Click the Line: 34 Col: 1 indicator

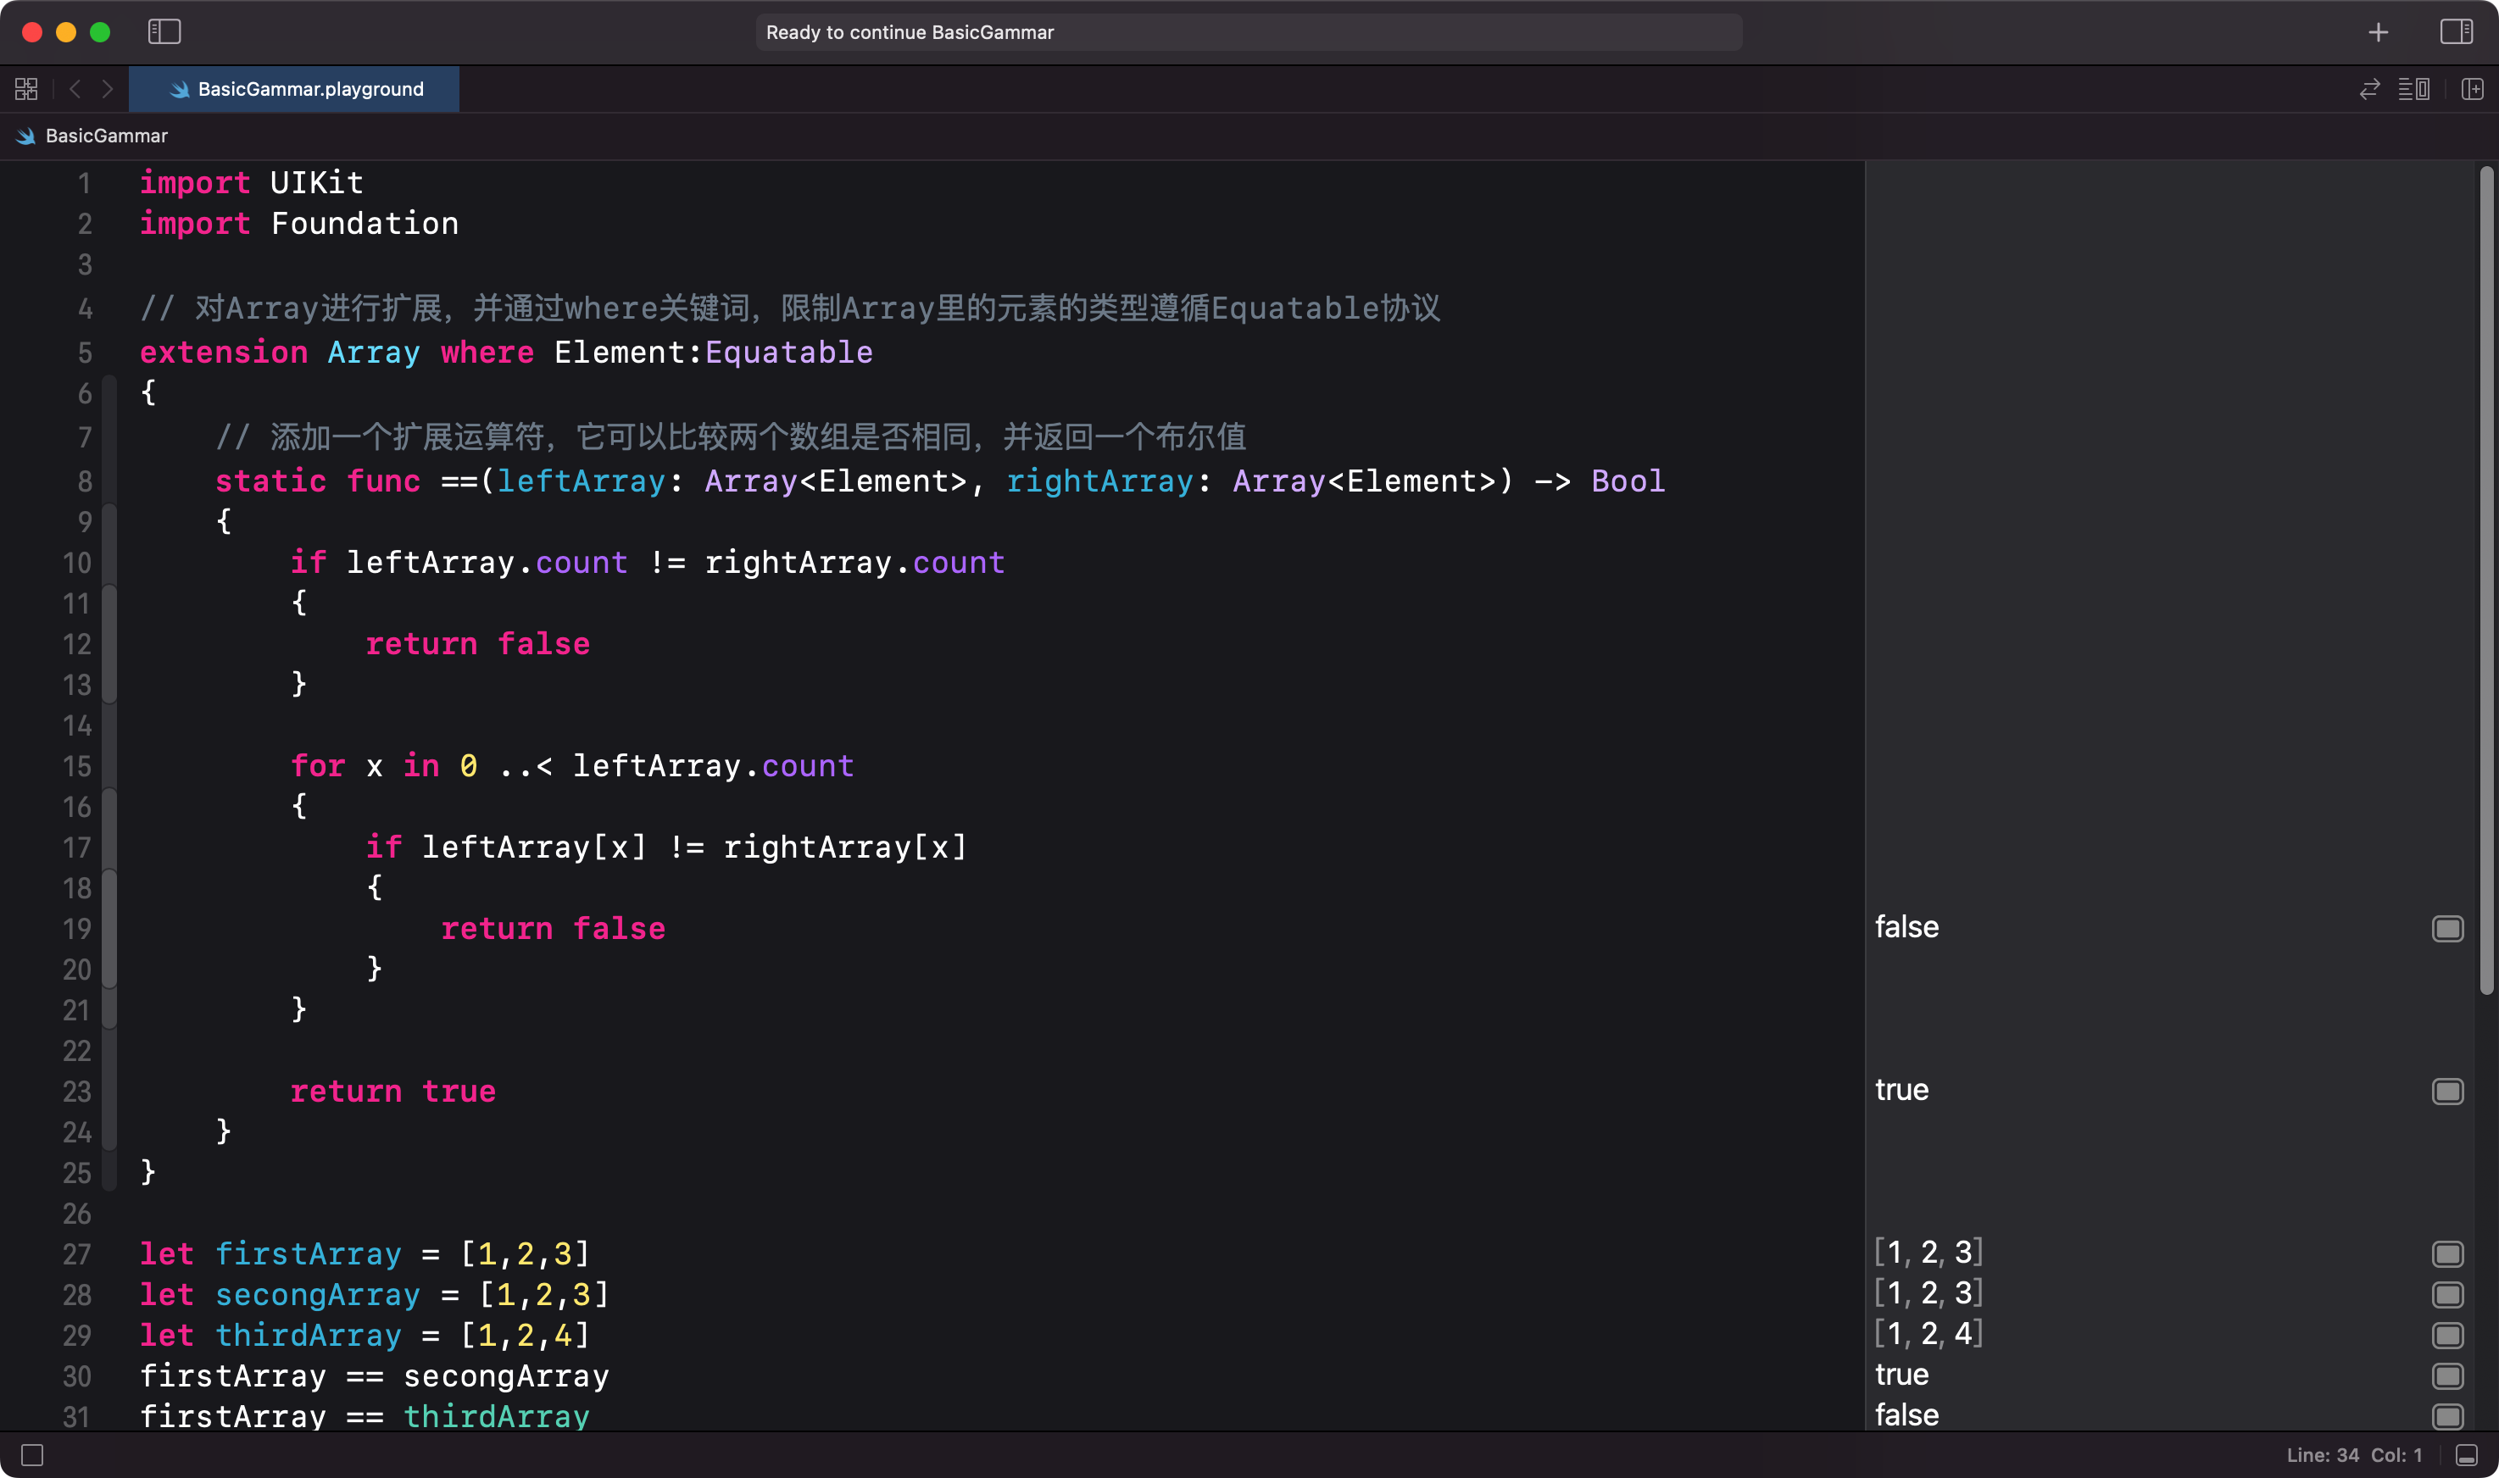click(x=2353, y=1455)
